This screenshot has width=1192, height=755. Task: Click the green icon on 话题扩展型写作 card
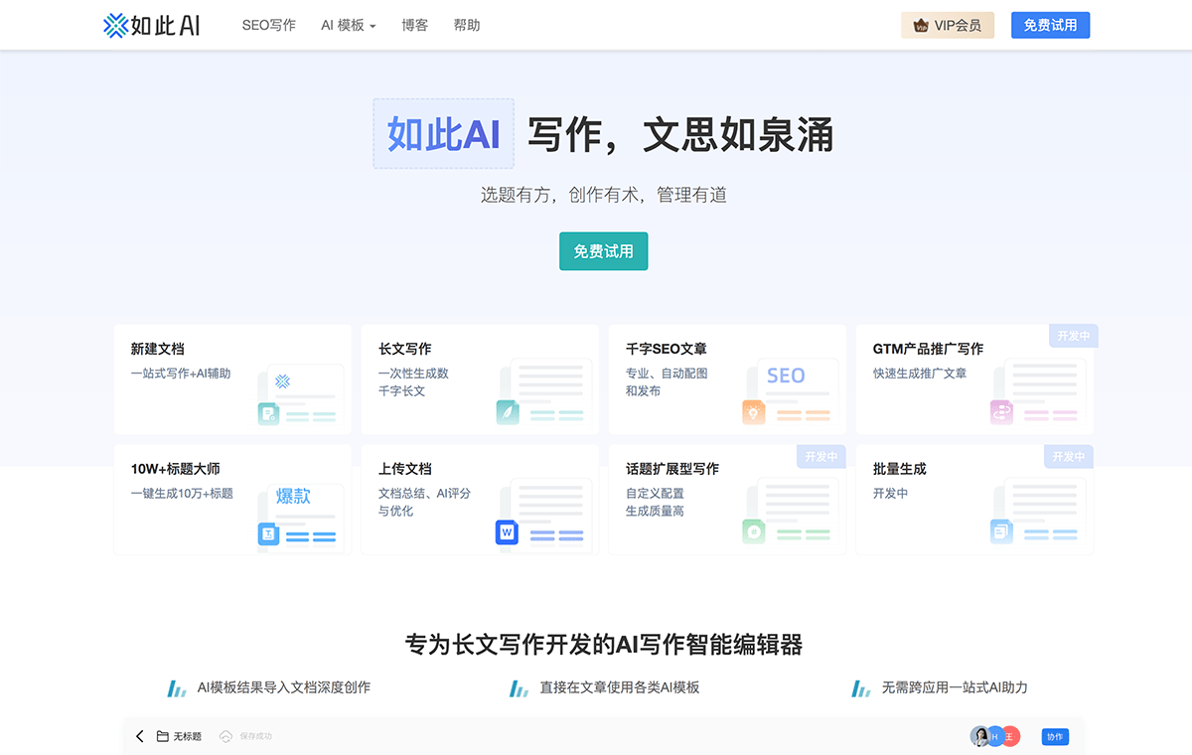pyautogui.click(x=754, y=532)
